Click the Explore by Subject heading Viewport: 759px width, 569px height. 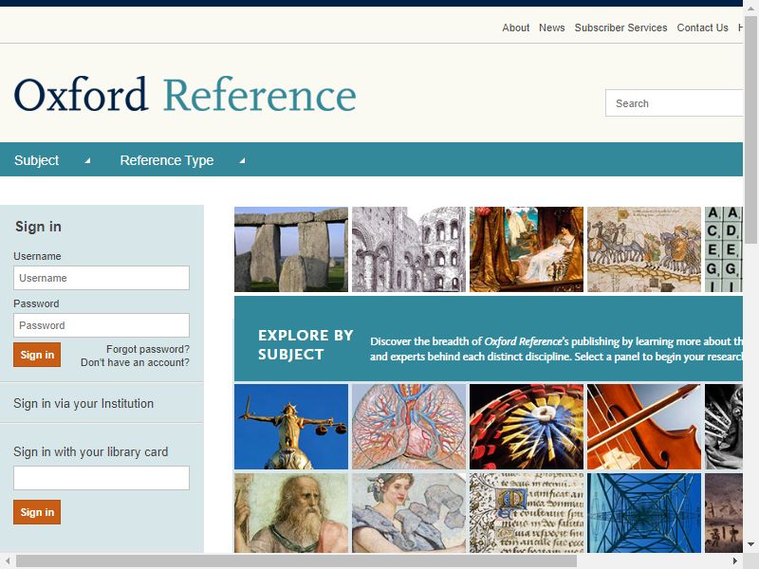coord(305,345)
